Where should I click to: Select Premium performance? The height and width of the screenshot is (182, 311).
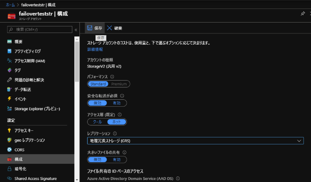click(119, 84)
